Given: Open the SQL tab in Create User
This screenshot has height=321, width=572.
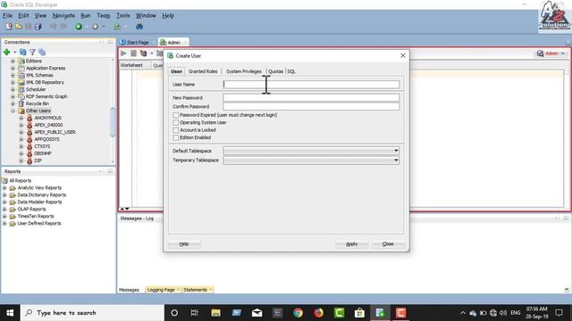Looking at the screenshot, I should [x=291, y=71].
